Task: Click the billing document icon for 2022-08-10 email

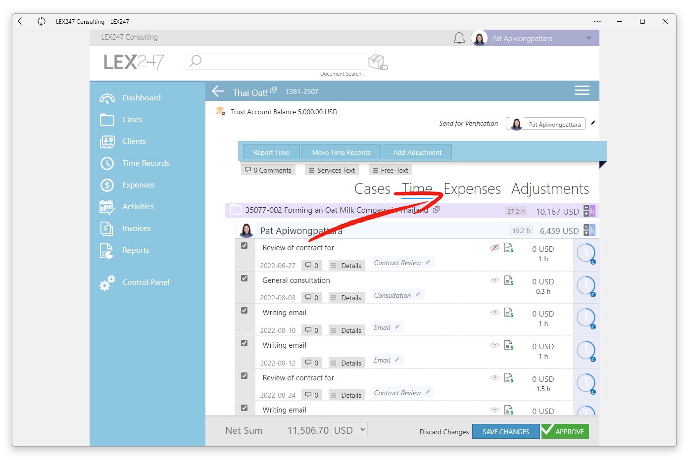Action: [x=508, y=313]
